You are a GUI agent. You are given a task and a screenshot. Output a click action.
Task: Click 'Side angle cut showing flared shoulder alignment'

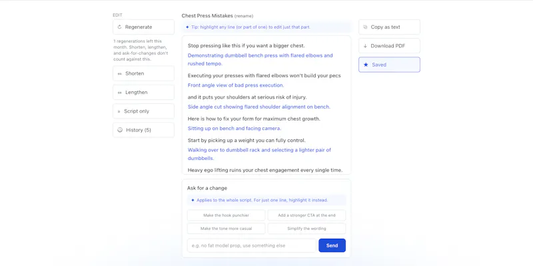(259, 107)
